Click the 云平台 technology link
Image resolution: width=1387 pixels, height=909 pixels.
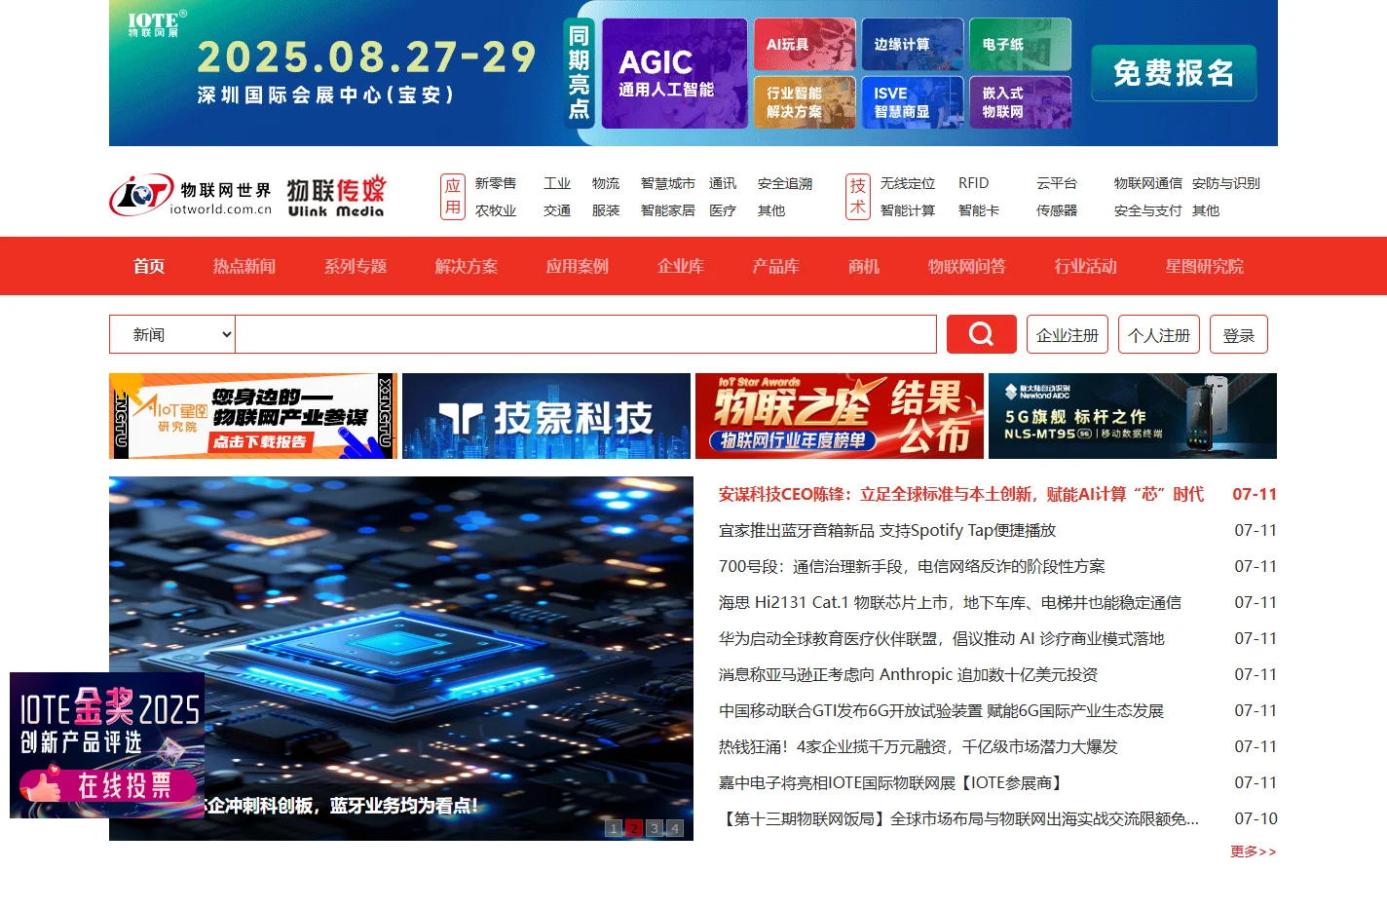[1057, 183]
